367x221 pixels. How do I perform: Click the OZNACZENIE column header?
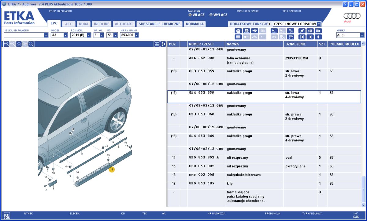[300, 44]
